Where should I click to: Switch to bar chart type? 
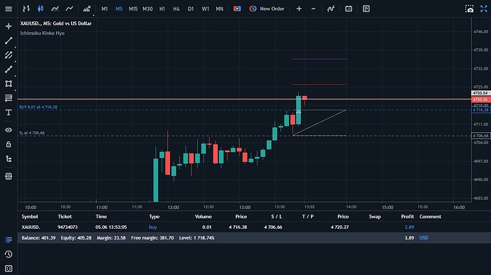click(26, 9)
